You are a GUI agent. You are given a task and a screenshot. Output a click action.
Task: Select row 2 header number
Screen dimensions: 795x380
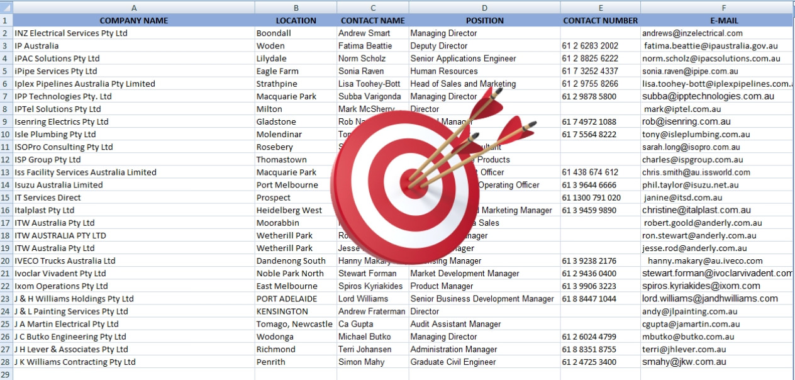point(6,33)
